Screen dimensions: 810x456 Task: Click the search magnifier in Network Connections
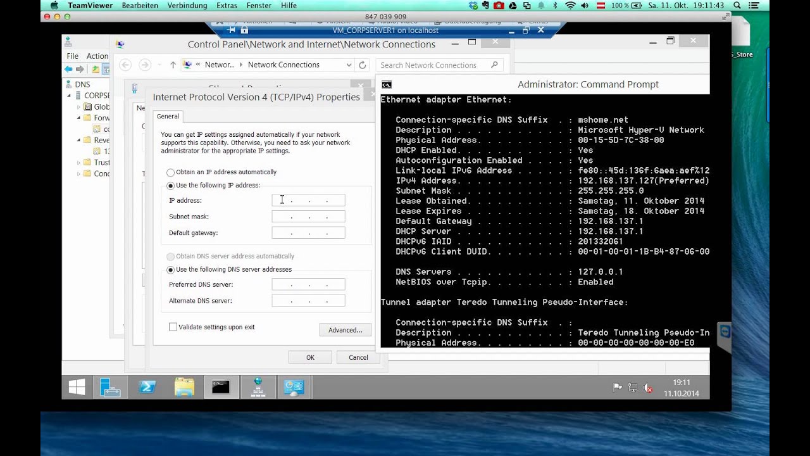pyautogui.click(x=495, y=65)
